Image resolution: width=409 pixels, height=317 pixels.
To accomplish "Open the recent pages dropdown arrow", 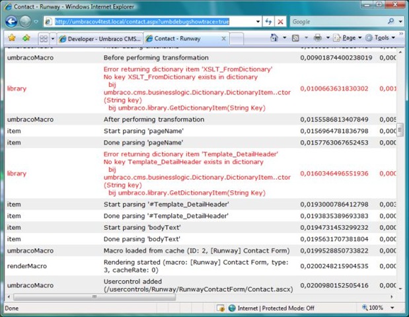I will coord(36,22).
